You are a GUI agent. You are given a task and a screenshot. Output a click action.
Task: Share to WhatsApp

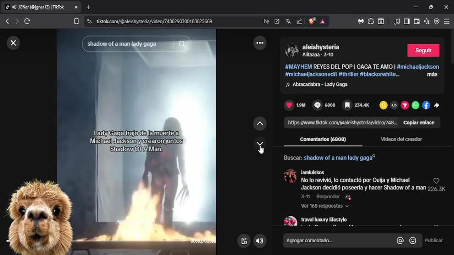[x=415, y=105]
